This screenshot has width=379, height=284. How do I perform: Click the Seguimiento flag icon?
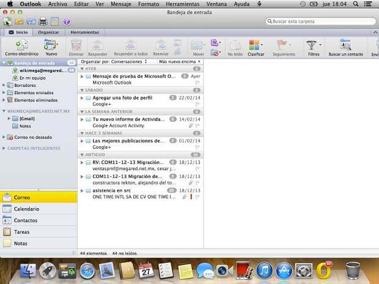282,45
